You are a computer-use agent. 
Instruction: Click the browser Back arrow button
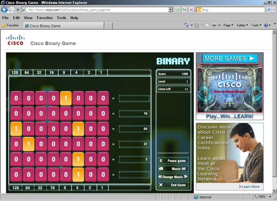point(4,10)
